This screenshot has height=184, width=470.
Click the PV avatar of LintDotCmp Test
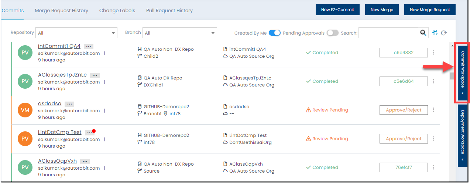point(25,139)
